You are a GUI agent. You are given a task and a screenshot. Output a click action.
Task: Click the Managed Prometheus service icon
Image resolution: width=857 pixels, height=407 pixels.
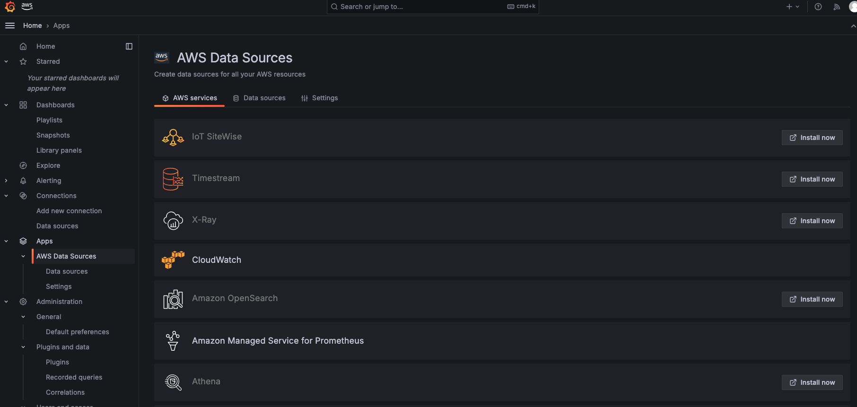click(x=173, y=341)
